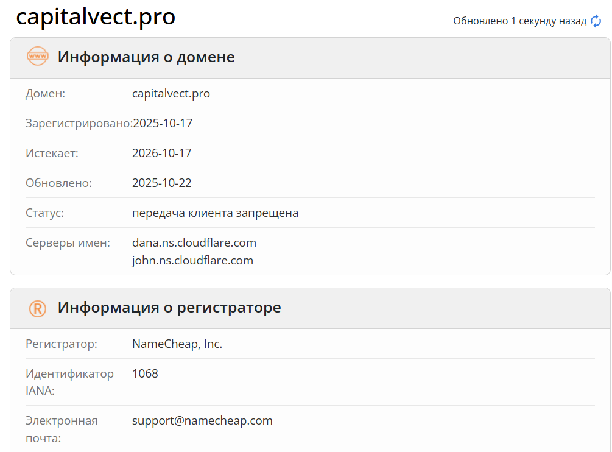
Task: Select the NameCheap, Inc. registrar name
Action: coord(177,344)
